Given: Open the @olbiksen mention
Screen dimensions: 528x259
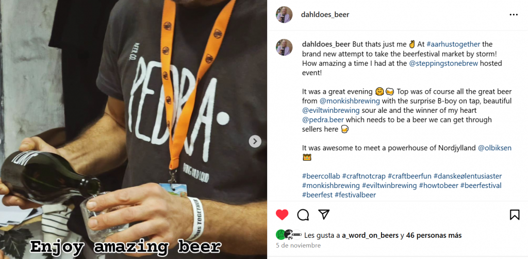Looking at the screenshot, I should (x=494, y=148).
